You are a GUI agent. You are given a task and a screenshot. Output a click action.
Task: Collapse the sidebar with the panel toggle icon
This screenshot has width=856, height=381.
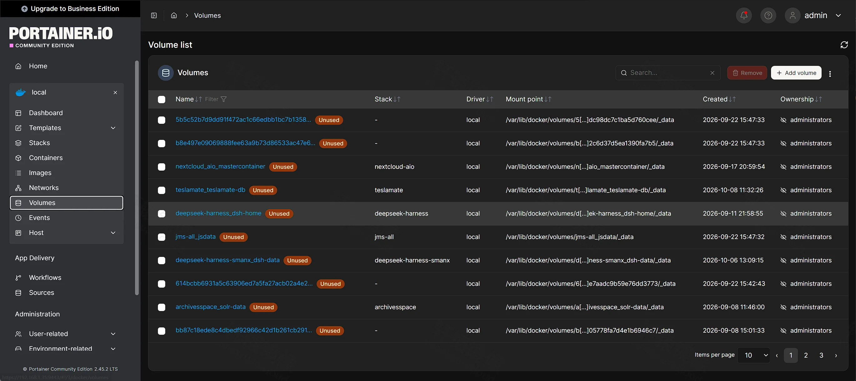click(154, 15)
